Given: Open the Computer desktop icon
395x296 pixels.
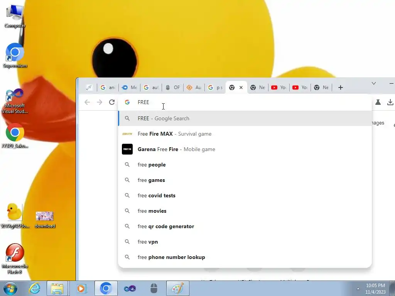Looking at the screenshot, I should (15, 16).
